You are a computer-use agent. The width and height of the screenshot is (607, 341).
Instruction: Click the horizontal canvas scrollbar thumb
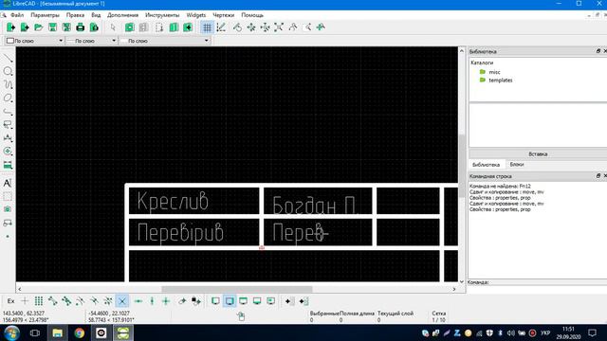click(x=237, y=289)
